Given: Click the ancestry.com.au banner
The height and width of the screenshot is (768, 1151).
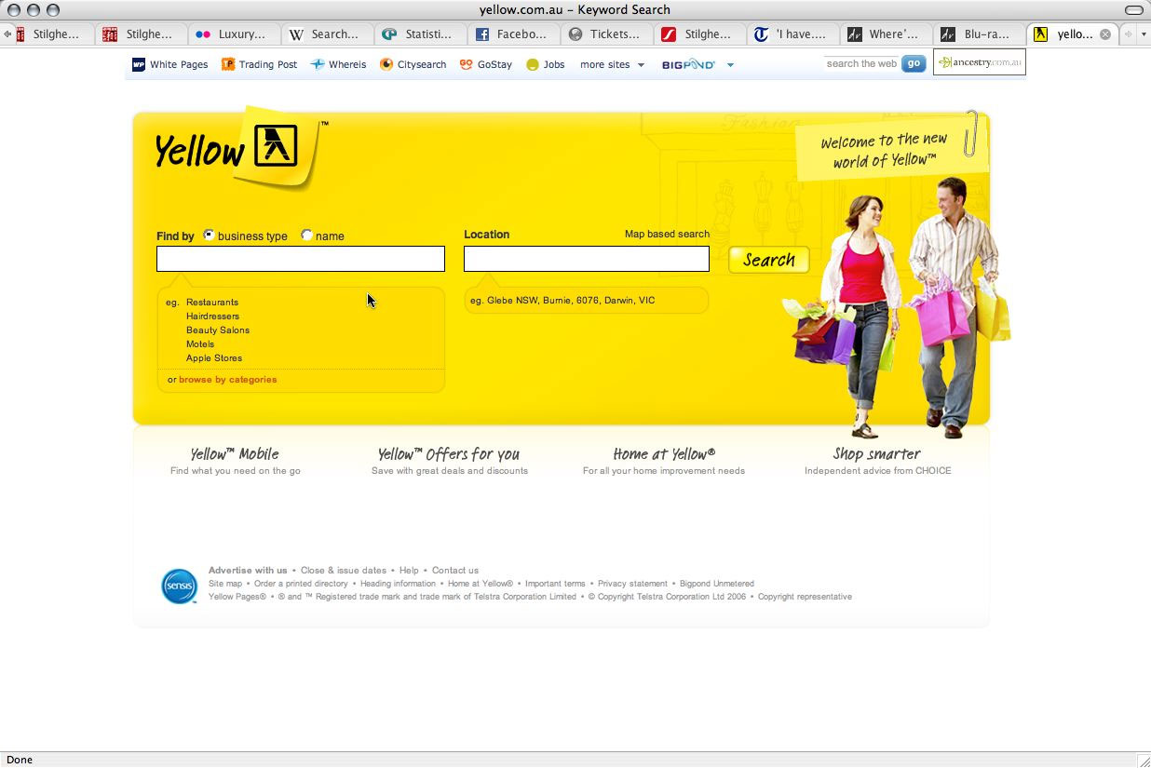Looking at the screenshot, I should click(980, 62).
